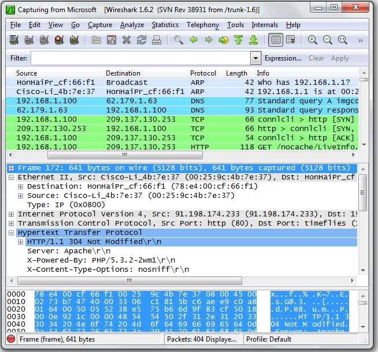Toggle auto scroll in live capture
Screen dimensions: 378x352
[291, 40]
